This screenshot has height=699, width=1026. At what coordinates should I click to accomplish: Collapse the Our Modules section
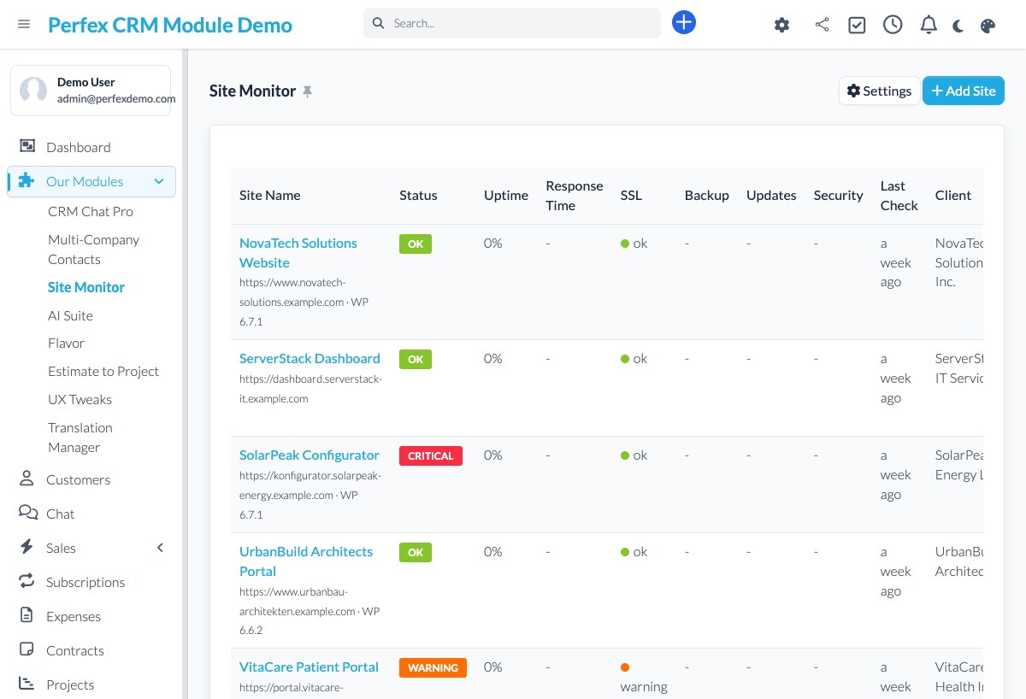click(159, 181)
